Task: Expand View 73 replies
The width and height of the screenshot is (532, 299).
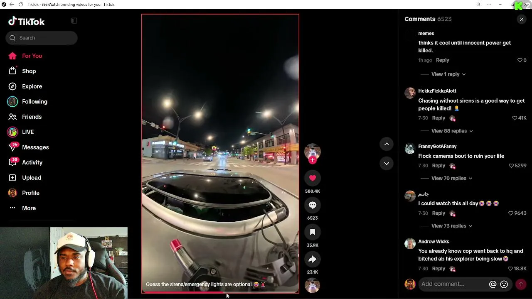Action: (x=452, y=226)
